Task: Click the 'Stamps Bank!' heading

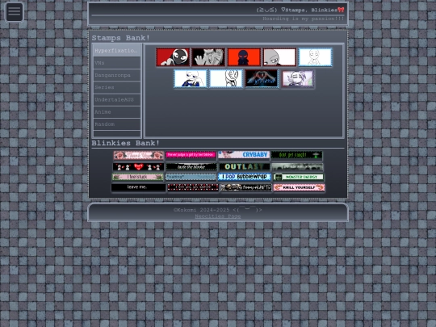Action: click(x=120, y=38)
